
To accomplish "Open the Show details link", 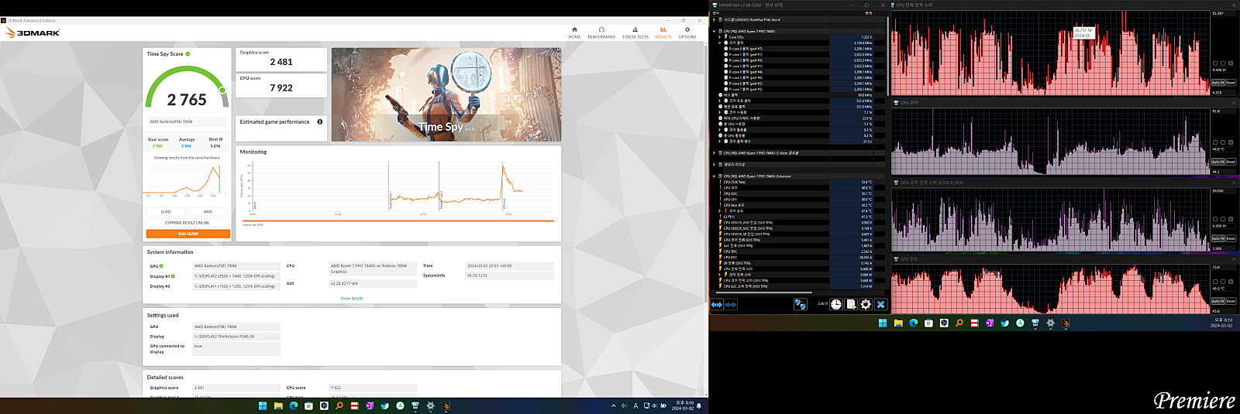I will coord(352,298).
